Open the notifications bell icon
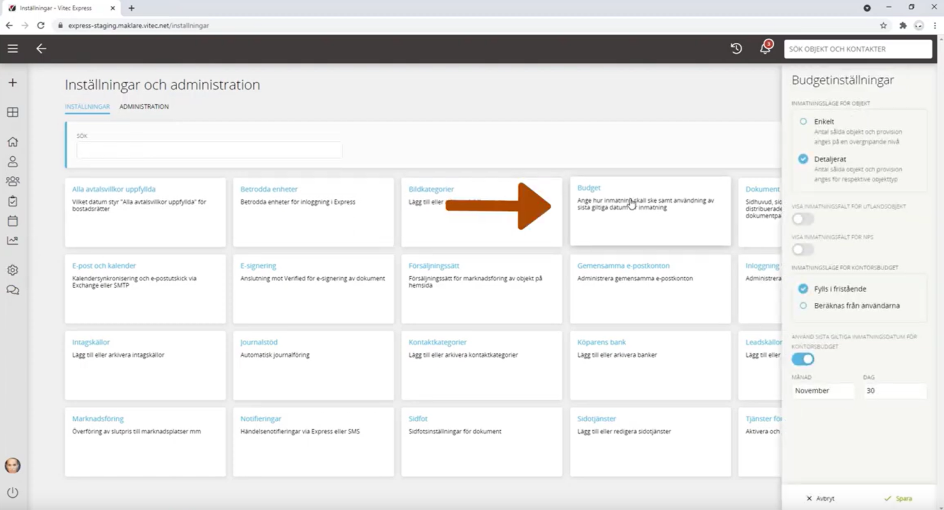The width and height of the screenshot is (944, 510). [764, 49]
